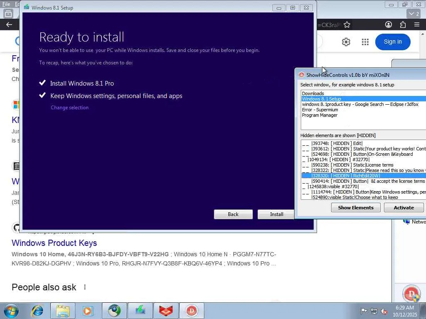Open Google settings gear icon
This screenshot has height=319, width=426.
(346, 42)
